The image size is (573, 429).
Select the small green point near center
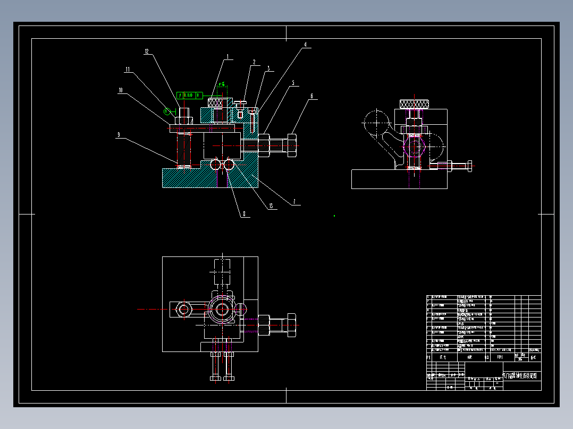(334, 216)
